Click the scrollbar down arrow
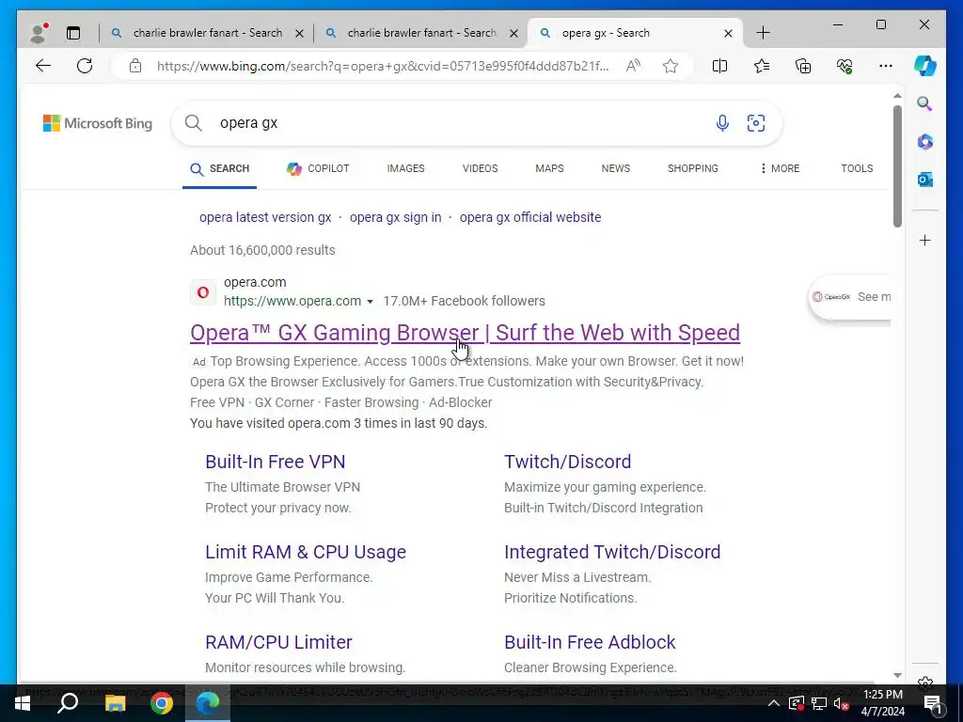 click(x=897, y=675)
